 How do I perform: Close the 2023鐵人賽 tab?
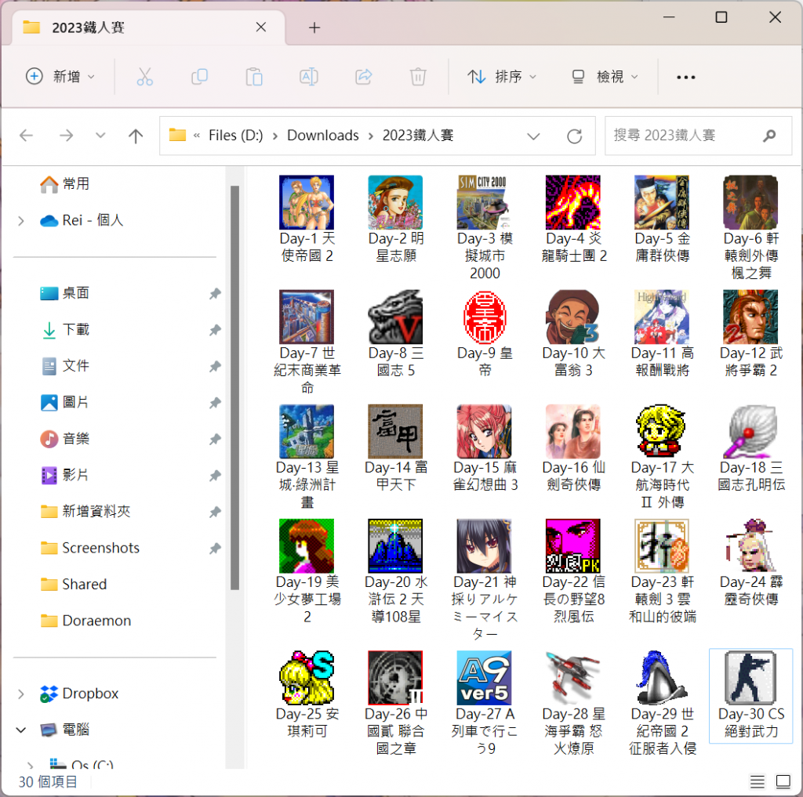tap(260, 27)
